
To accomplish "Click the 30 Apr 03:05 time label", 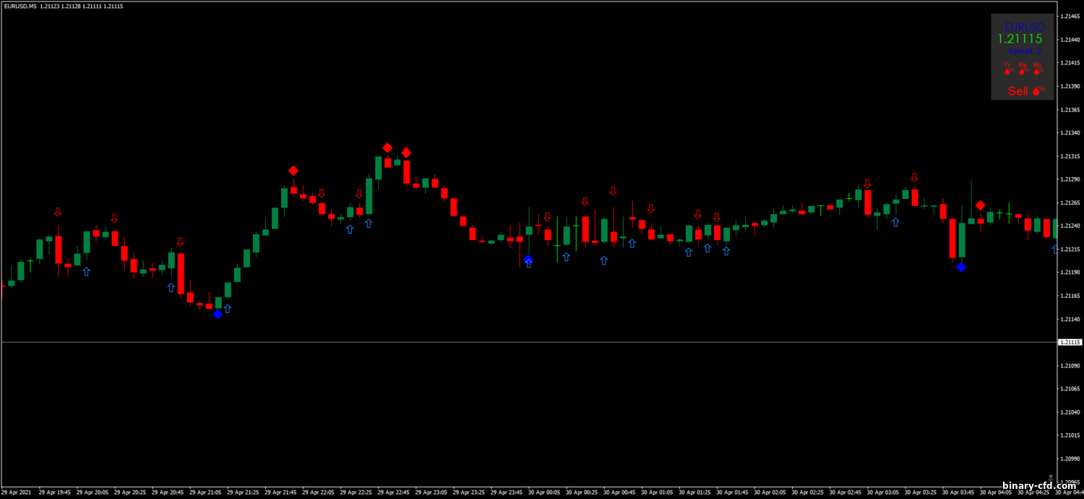I will (882, 493).
